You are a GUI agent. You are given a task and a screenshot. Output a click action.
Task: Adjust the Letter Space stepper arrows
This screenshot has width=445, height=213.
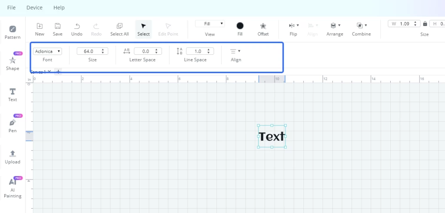156,51
